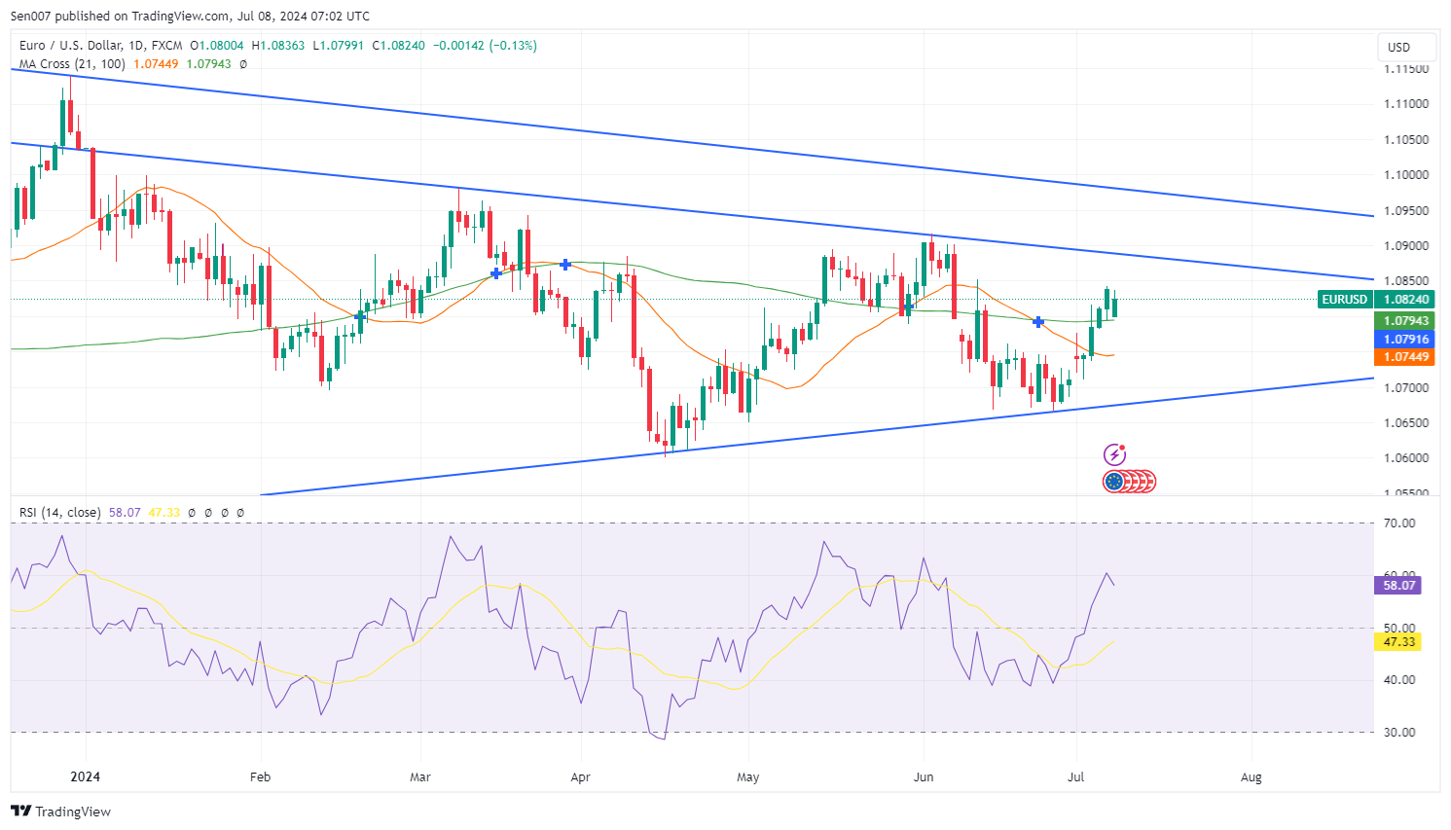Click the purple 58.07 RSI value label

[1398, 585]
